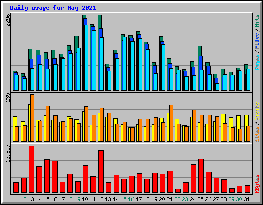Click the red KBytes bar for day 5
This screenshot has width=263, height=205.
coord(47,176)
